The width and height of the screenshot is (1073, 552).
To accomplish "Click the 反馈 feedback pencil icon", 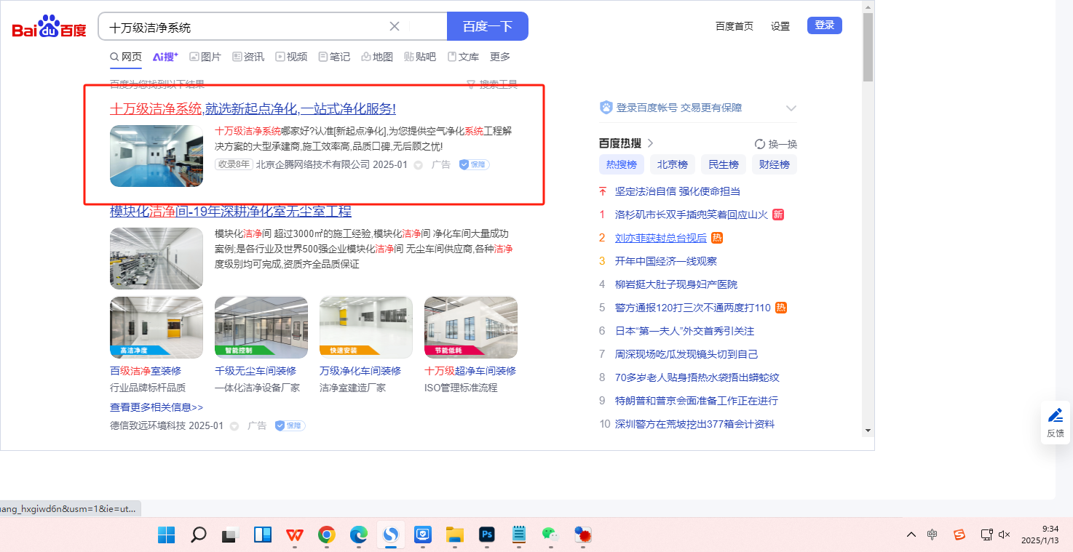I will [1056, 415].
